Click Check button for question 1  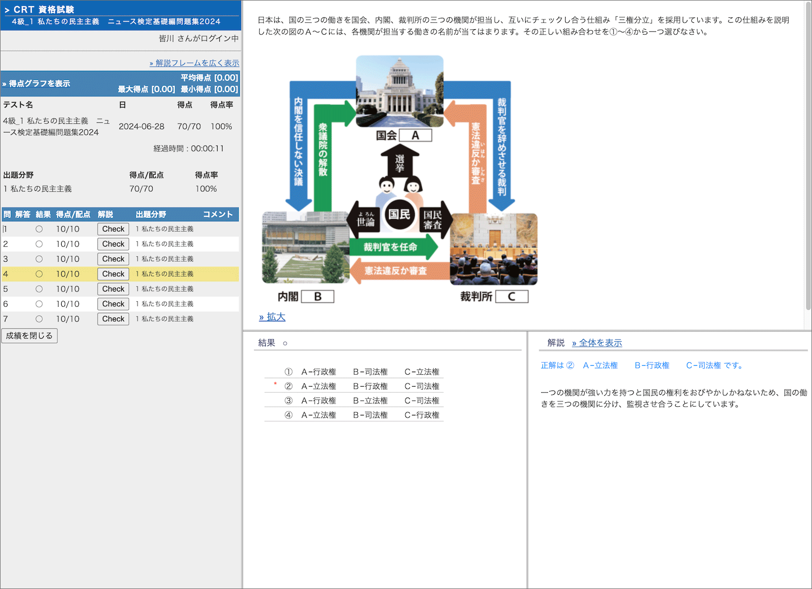click(113, 229)
